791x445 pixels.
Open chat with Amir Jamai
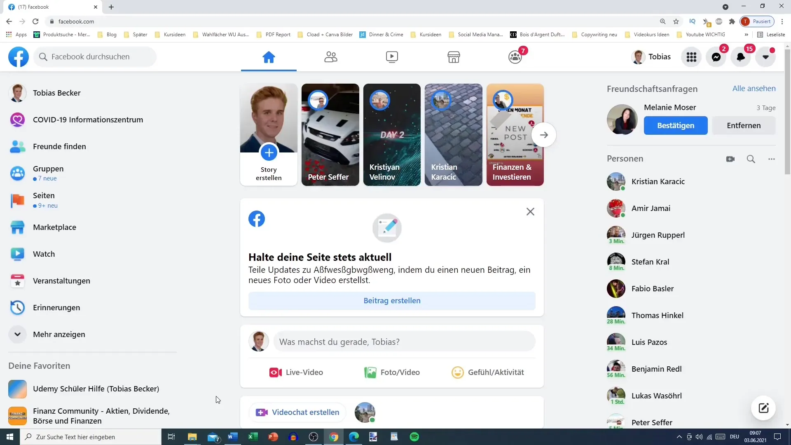pyautogui.click(x=691, y=208)
